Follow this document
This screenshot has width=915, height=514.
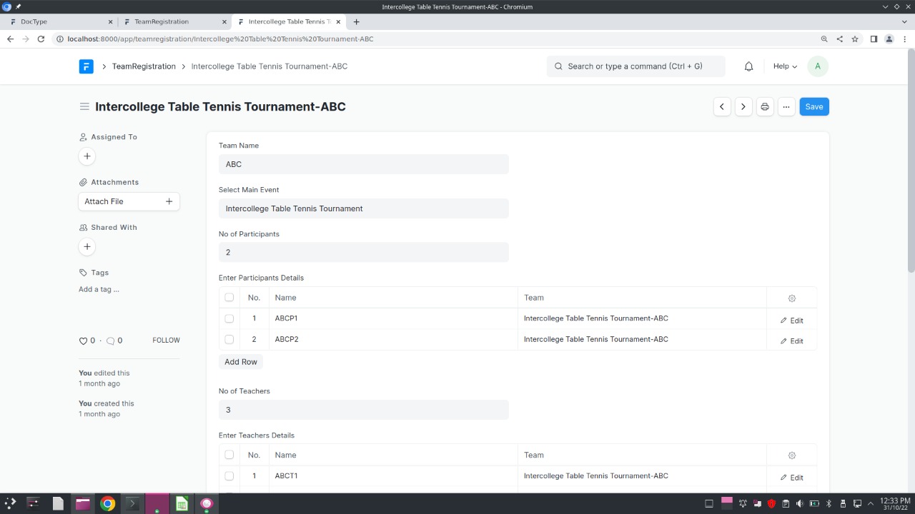166,341
